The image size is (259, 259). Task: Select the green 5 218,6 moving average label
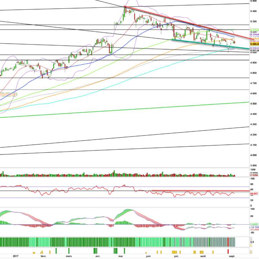click(x=254, y=30)
